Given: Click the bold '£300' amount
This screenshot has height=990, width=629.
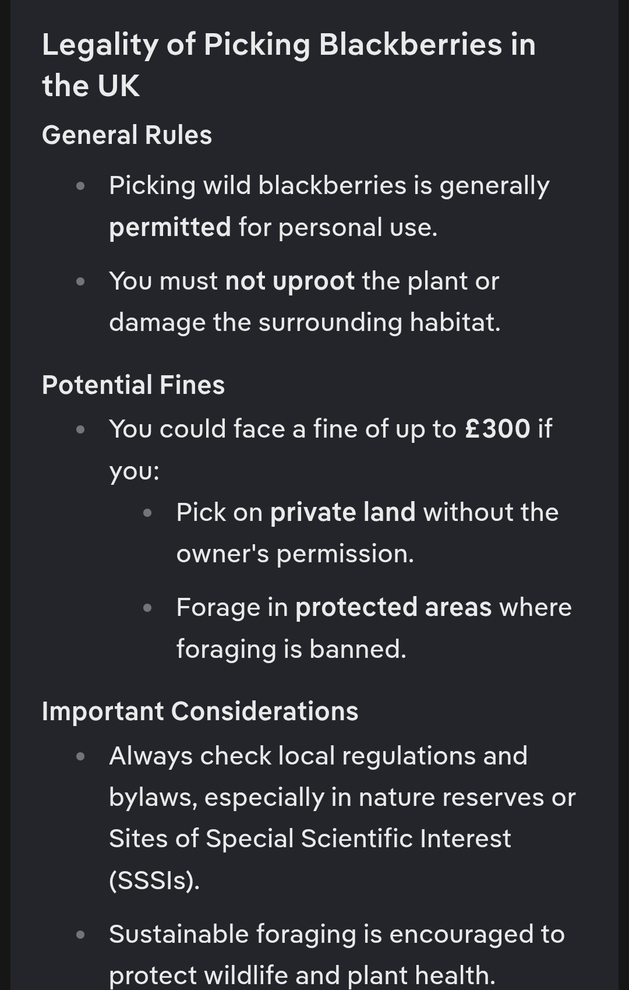Looking at the screenshot, I should pyautogui.click(x=498, y=429).
